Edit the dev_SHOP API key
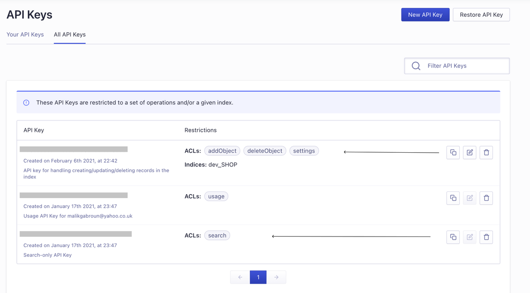The height and width of the screenshot is (293, 530). point(469,153)
